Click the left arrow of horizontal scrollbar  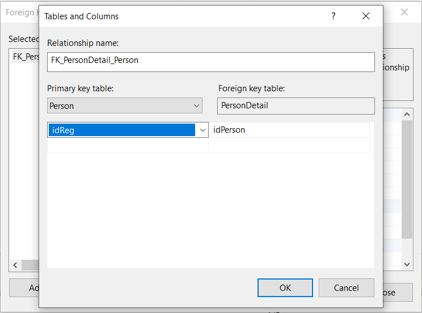tap(15, 265)
